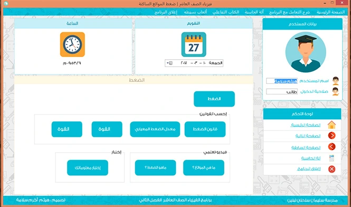This screenshot has width=351, height=207.
Task: Open the date picker dropdown arrow
Action: click(168, 63)
